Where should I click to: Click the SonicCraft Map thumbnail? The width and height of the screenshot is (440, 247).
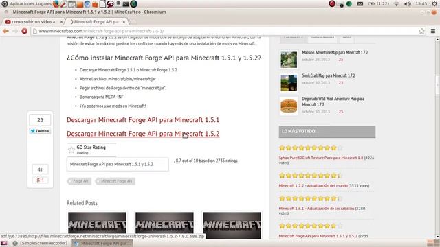pyautogui.click(x=289, y=83)
